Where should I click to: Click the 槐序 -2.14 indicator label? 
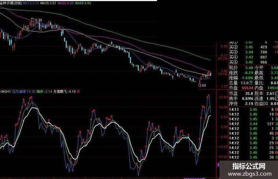coord(44,92)
